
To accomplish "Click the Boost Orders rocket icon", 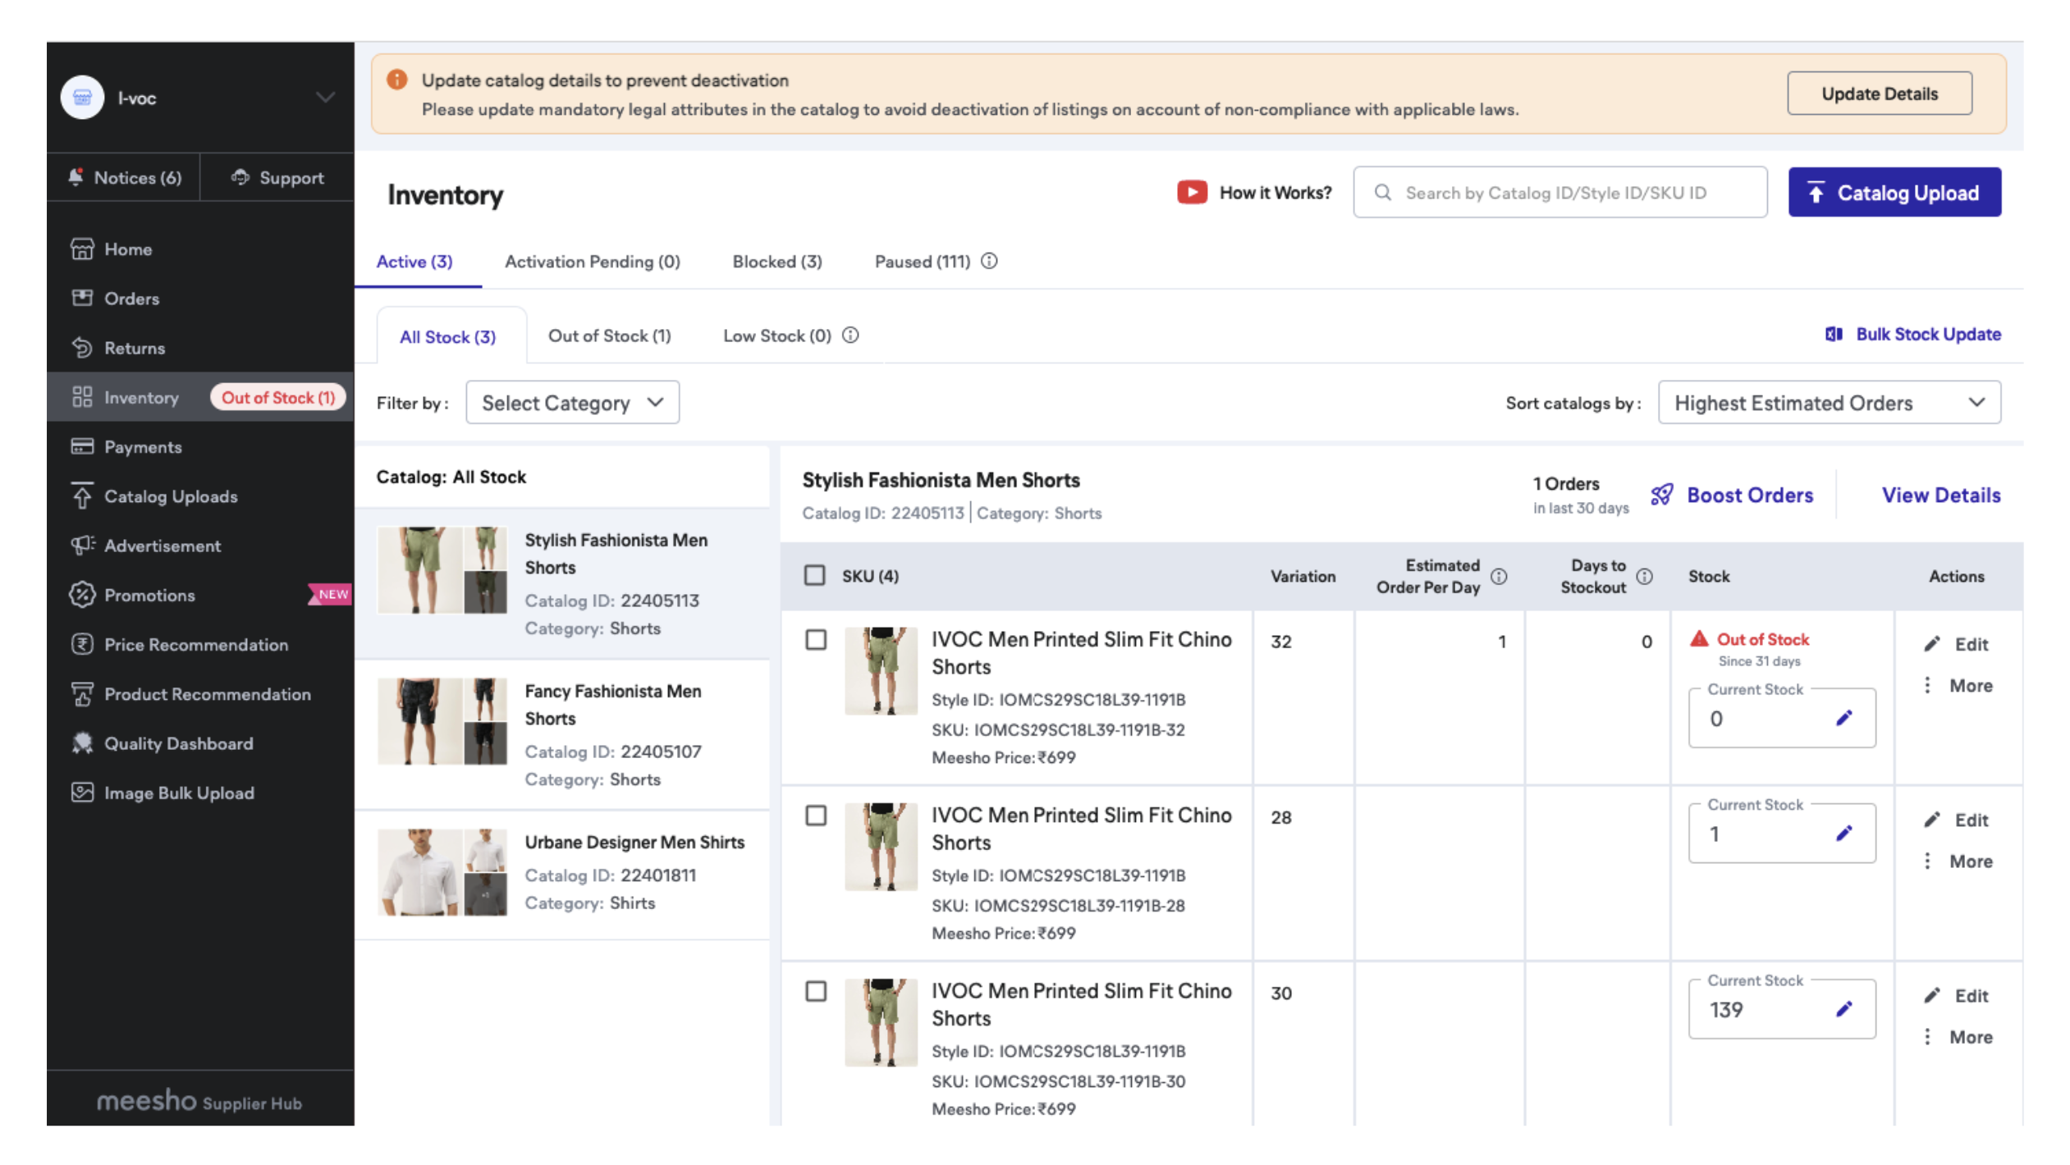I will tap(1663, 495).
